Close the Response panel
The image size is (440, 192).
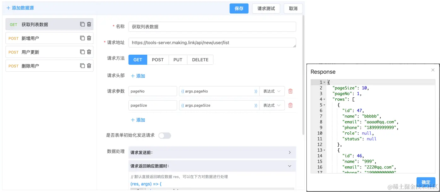[433, 70]
